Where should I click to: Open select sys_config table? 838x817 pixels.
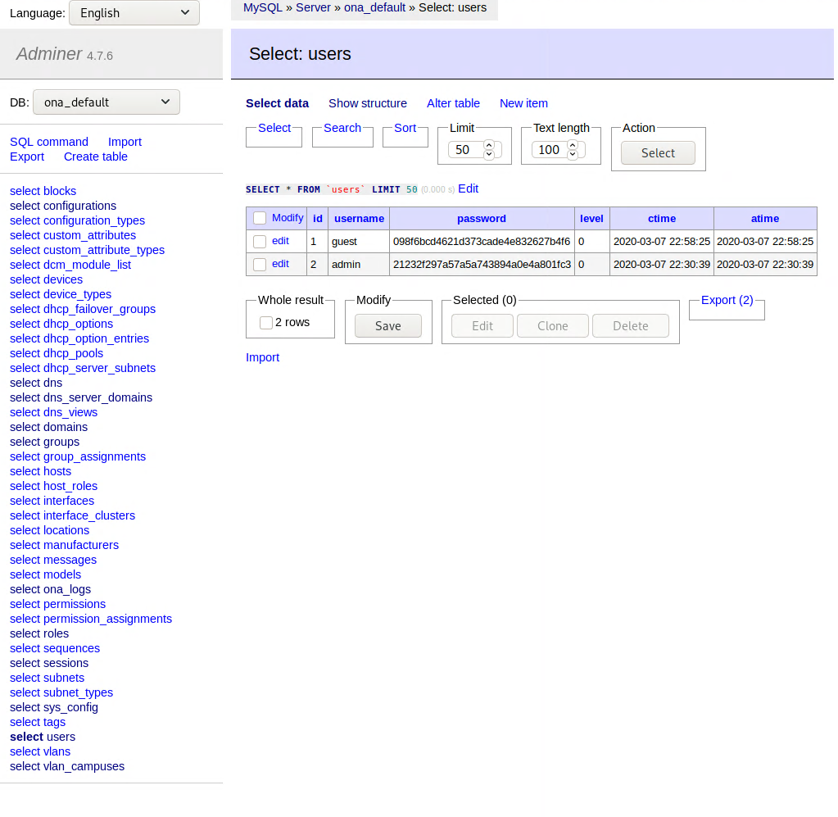click(x=54, y=708)
